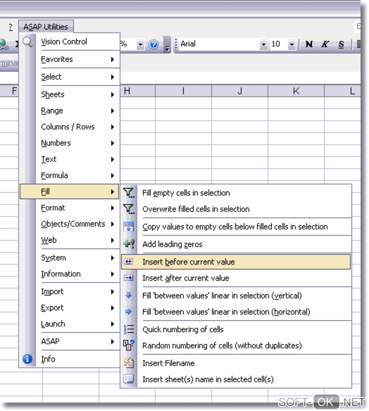The image size is (369, 411).
Task: Choose Insert after current value
Action: [236, 278]
